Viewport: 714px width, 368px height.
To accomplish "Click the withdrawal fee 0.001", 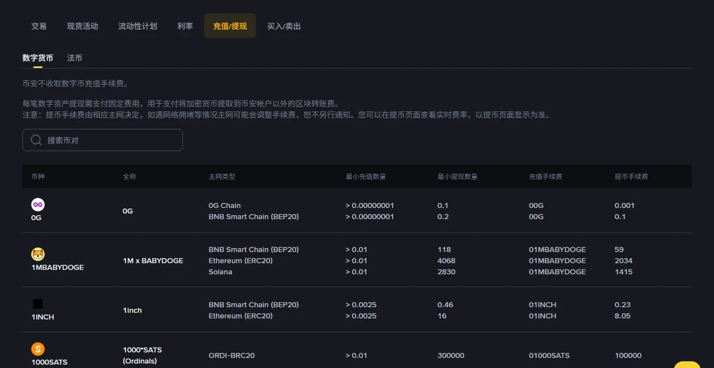I will click(x=625, y=205).
